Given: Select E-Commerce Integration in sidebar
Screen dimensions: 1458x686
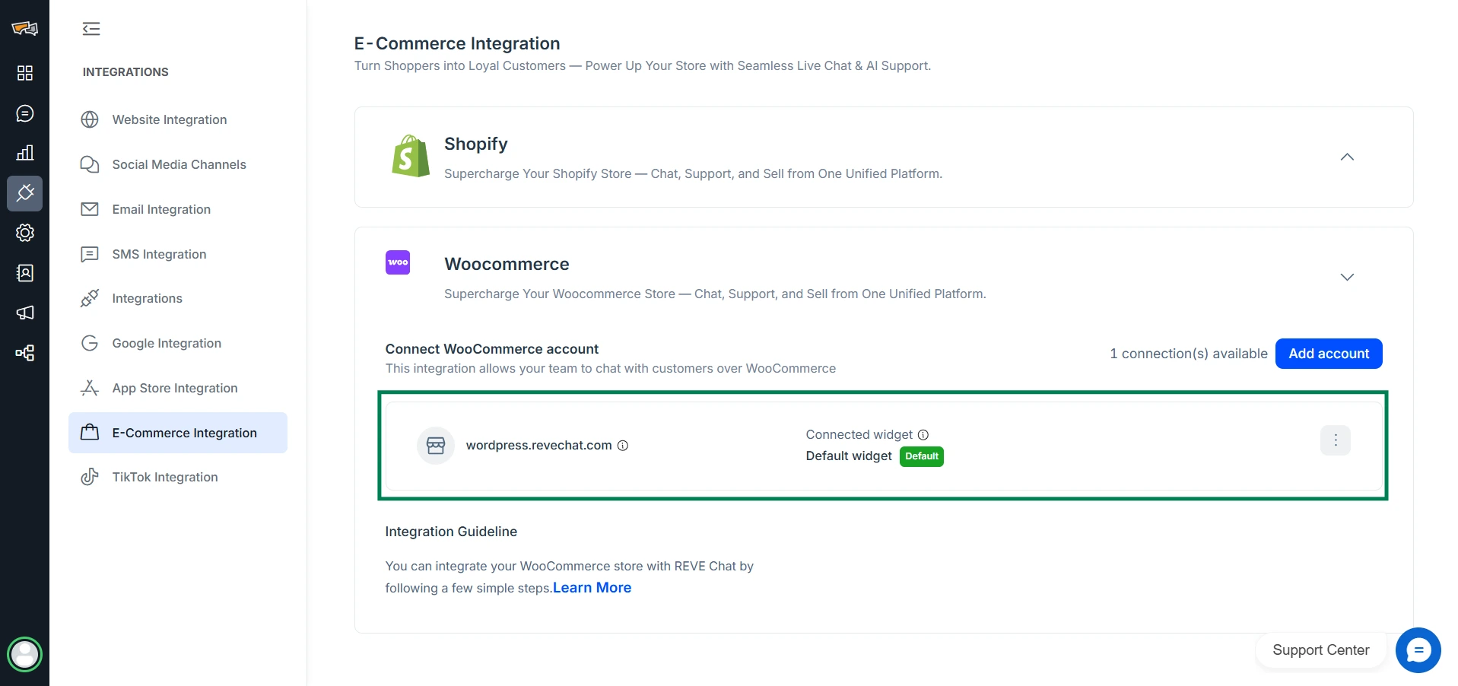Looking at the screenshot, I should click(178, 433).
